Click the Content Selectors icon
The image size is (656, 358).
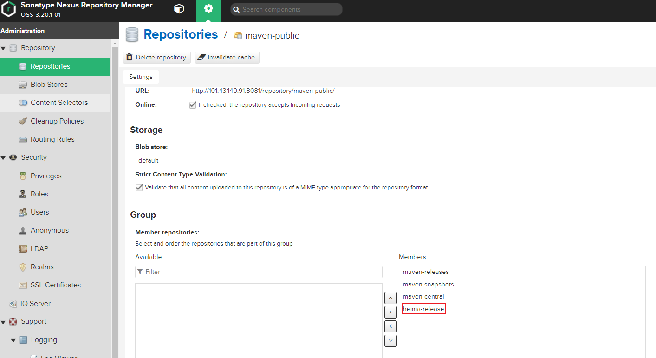pos(23,103)
